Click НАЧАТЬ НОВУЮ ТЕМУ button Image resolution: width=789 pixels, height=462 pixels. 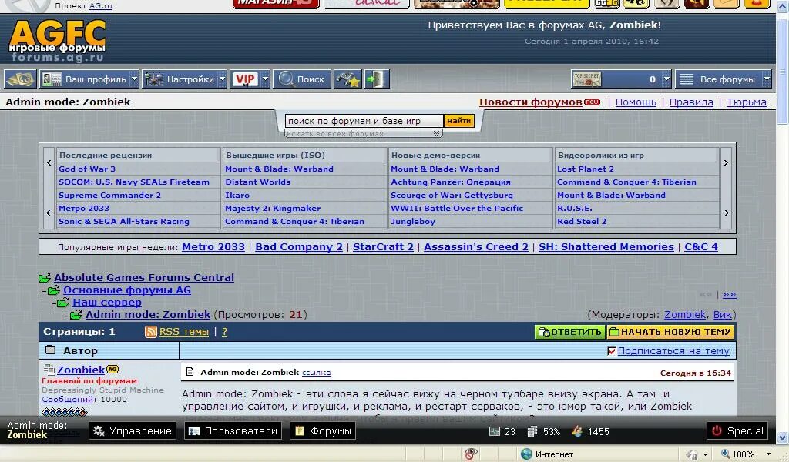pyautogui.click(x=670, y=332)
